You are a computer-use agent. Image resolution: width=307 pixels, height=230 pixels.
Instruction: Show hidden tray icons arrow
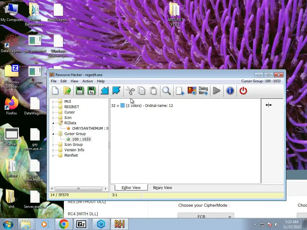pyautogui.click(x=255, y=224)
